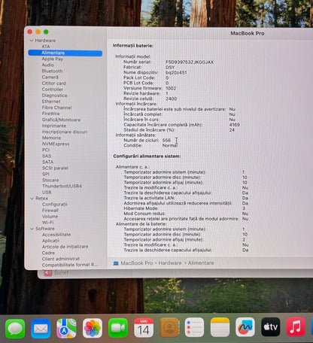Click MacBook Pro icon in path bar

(x=116, y=263)
